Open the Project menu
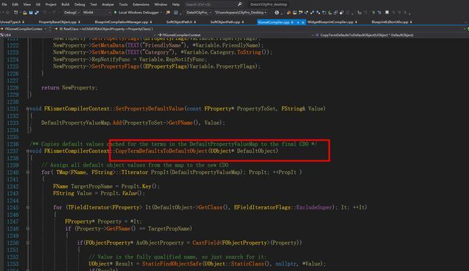The width and height of the screenshot is (469, 271). coord(51,4)
